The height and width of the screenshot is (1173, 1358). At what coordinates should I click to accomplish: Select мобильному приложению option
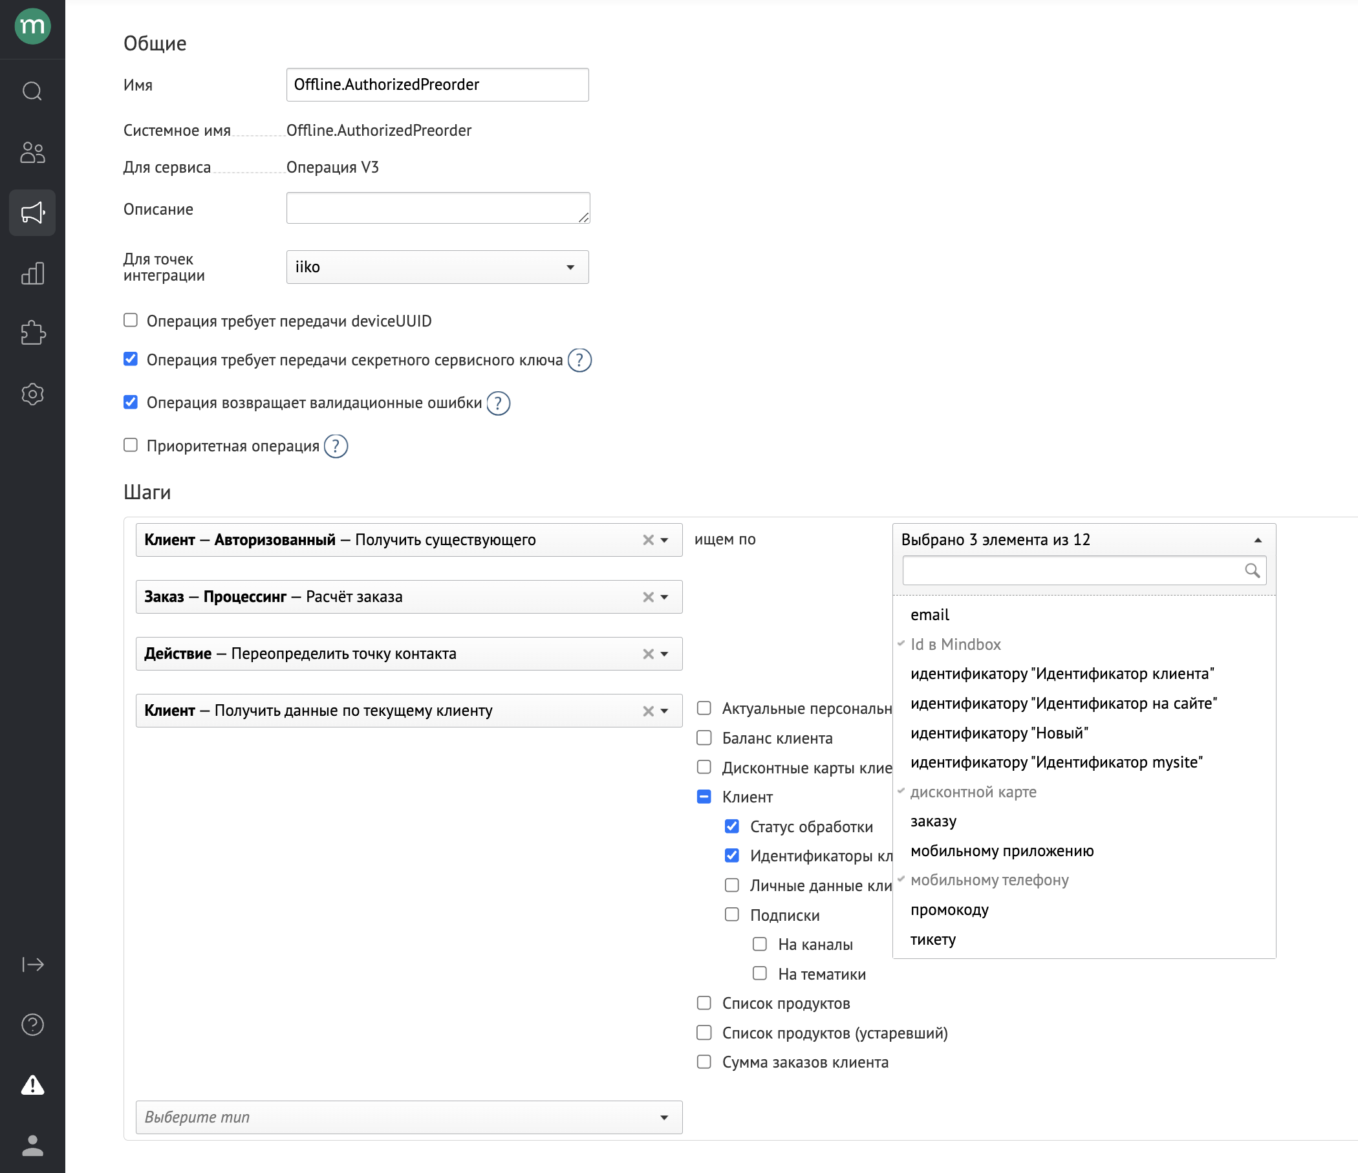point(1084,850)
